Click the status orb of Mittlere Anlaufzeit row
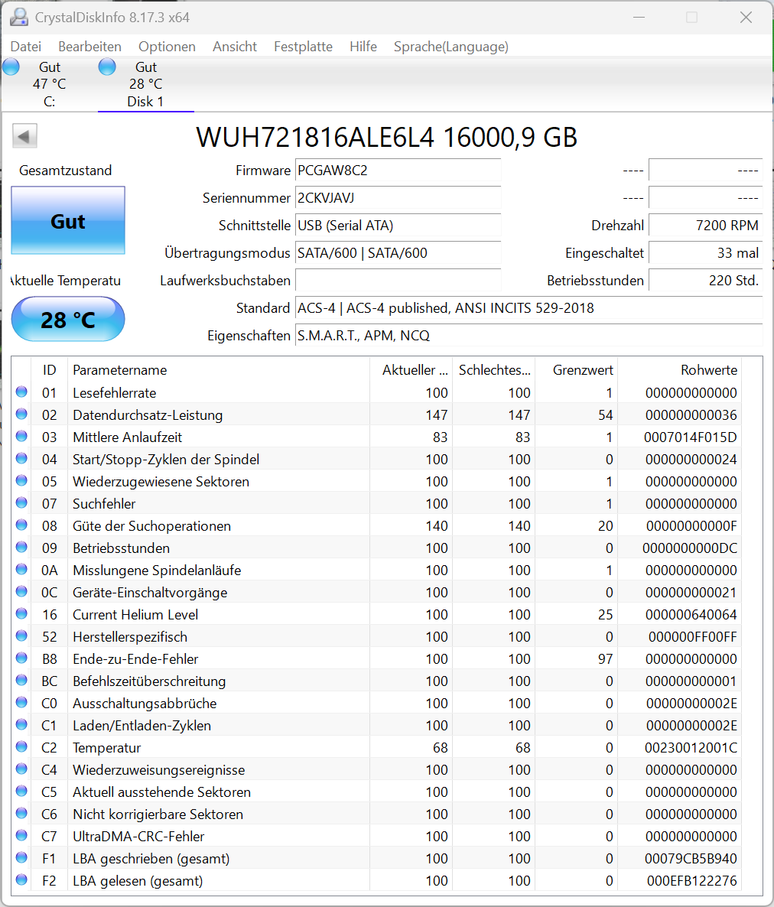The width and height of the screenshot is (774, 907). (x=21, y=436)
